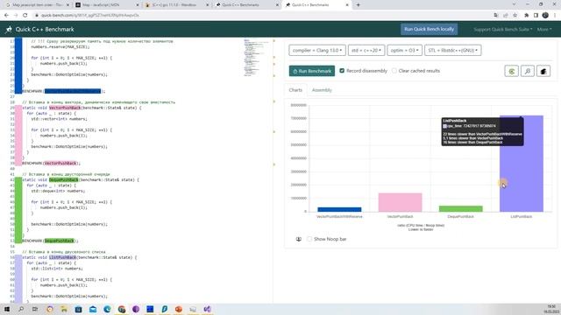561x315 pixels.
Task: Open the Chrome profile avatar
Action: point(545,16)
